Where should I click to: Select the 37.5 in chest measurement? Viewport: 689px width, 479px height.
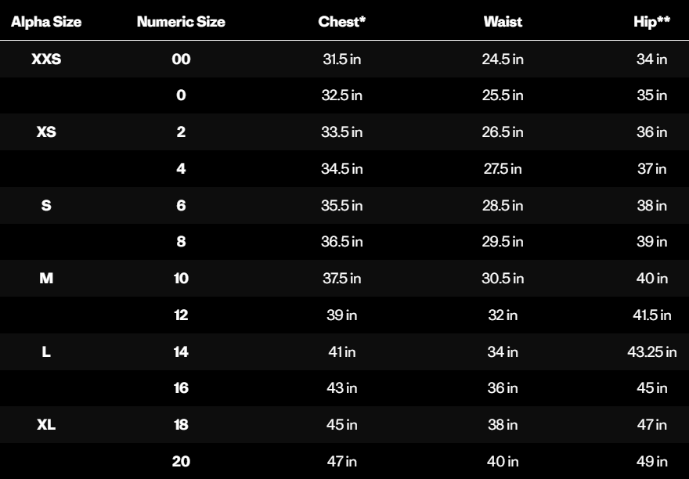342,278
